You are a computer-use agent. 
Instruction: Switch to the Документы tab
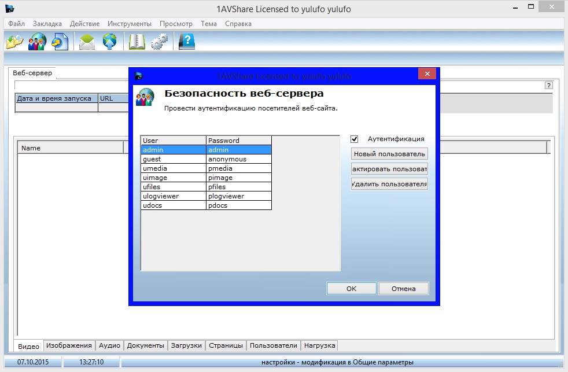(x=145, y=345)
